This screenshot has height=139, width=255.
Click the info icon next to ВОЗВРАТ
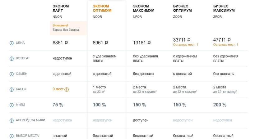[x=12, y=58]
